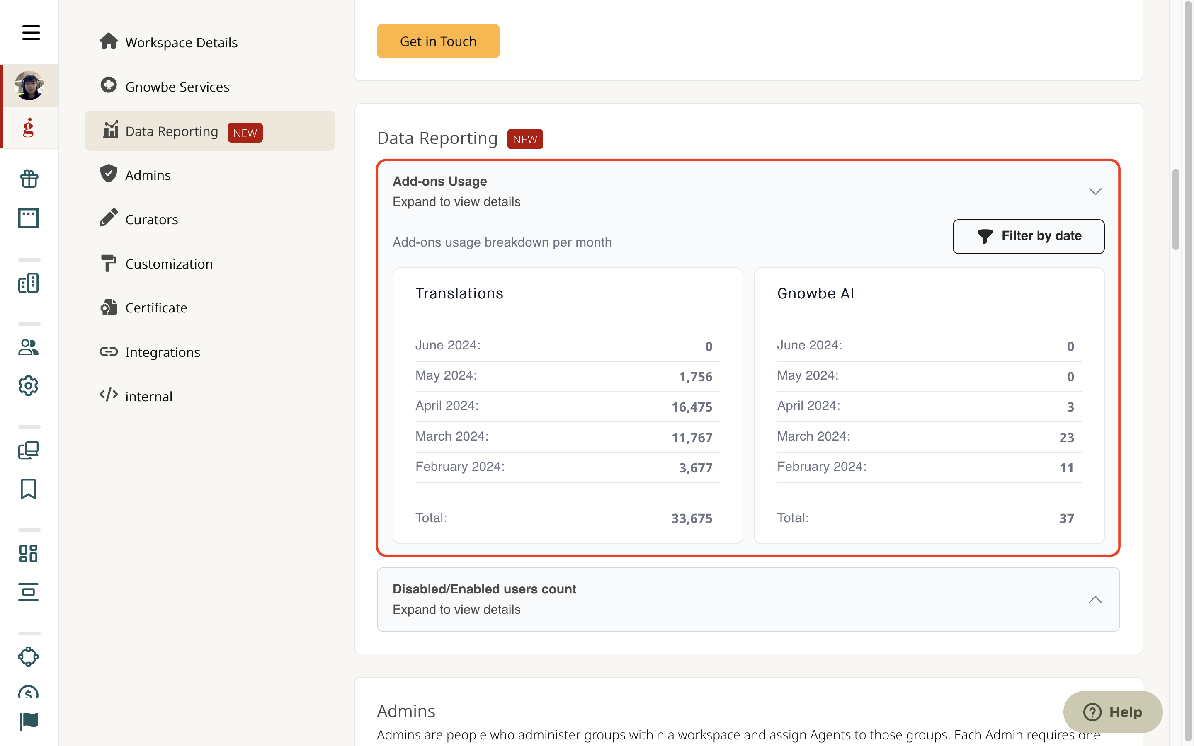Click the stacked library icon in sidebar
Screen dimensions: 1194x746
pos(29,450)
